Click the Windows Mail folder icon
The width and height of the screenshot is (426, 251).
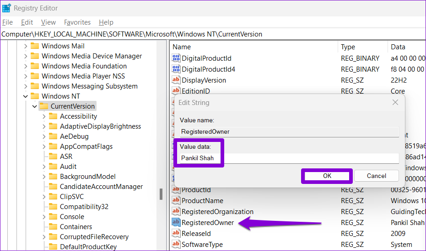coord(35,46)
